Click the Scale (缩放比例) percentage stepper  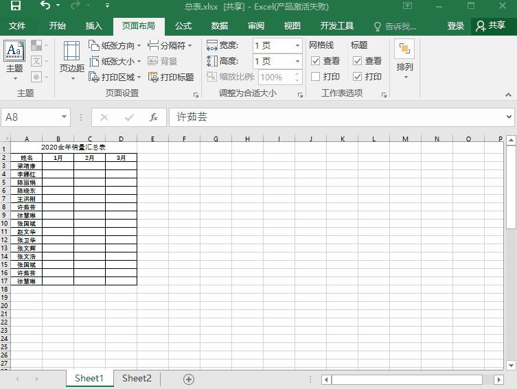coord(297,77)
